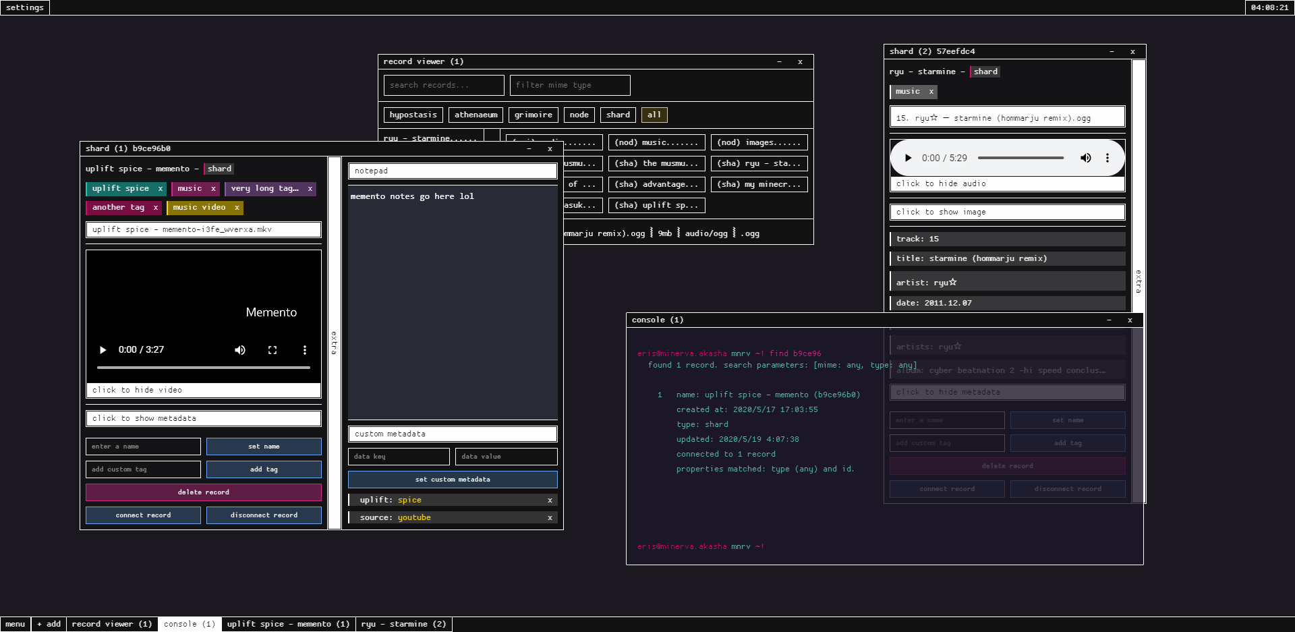Screen dimensions: 1295x632
Task: Filter records by hypostasis type
Action: pyautogui.click(x=413, y=115)
